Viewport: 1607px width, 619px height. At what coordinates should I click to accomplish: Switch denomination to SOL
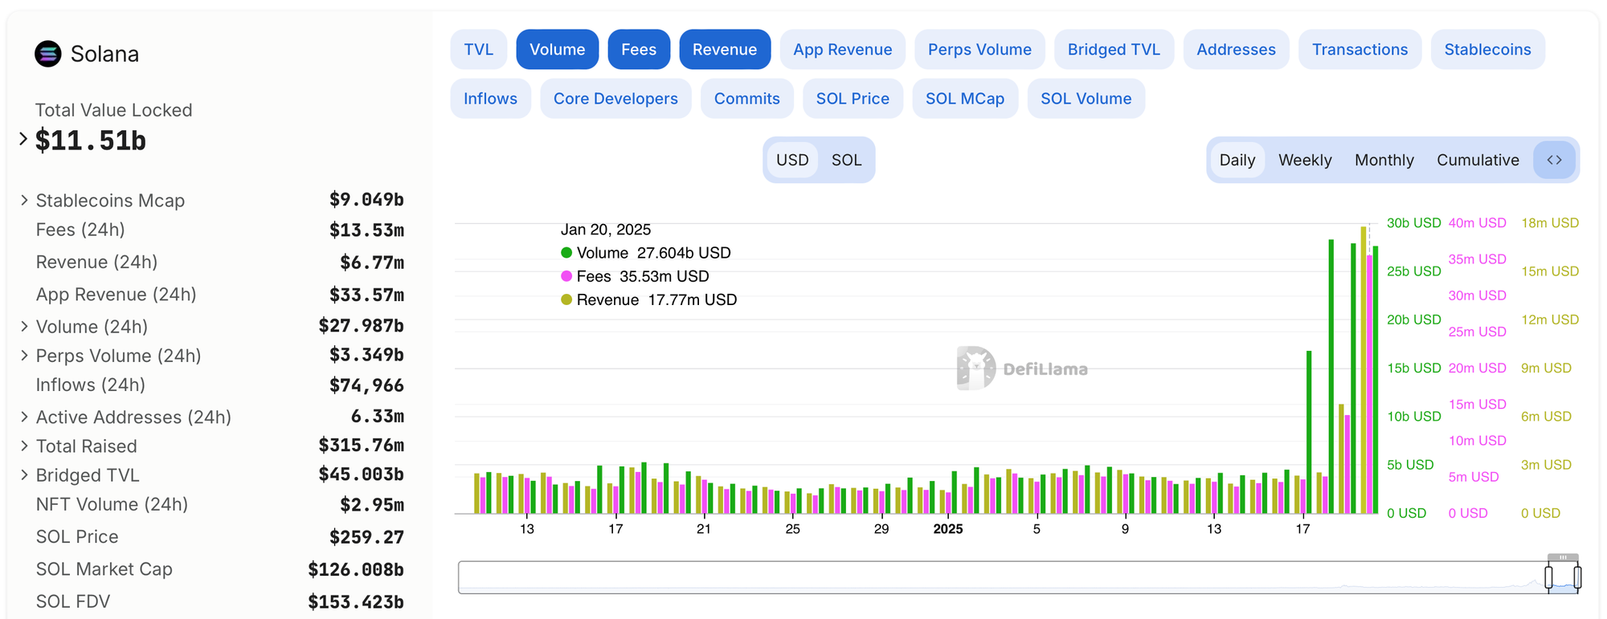[846, 160]
